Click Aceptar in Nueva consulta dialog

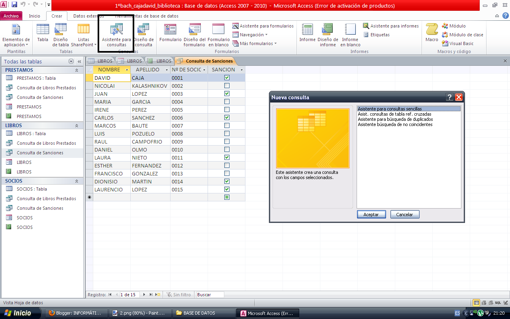click(371, 215)
